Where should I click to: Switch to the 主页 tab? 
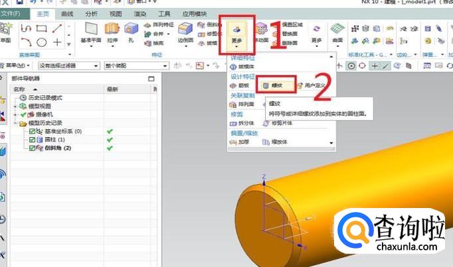pos(43,13)
